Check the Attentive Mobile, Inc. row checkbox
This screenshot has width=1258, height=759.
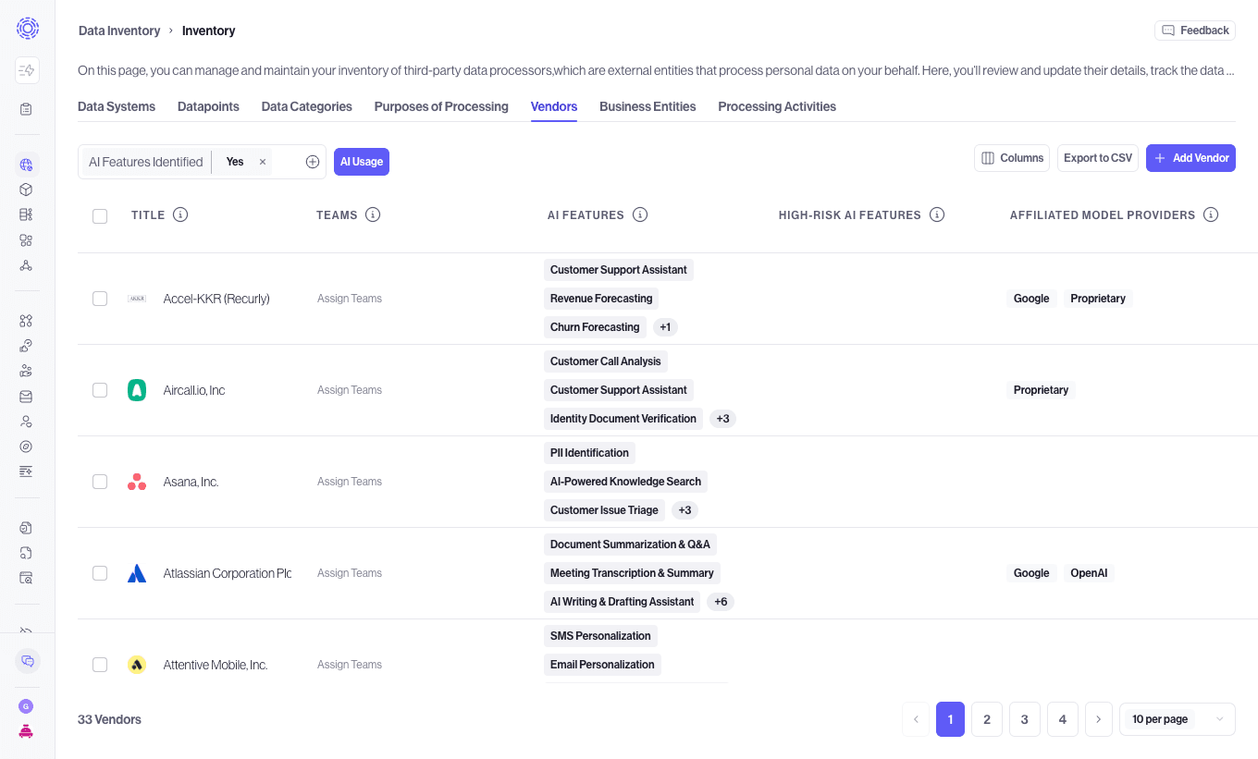click(100, 665)
